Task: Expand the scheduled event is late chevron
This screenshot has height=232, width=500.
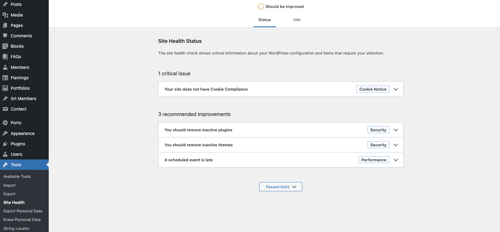Action: pyautogui.click(x=396, y=160)
